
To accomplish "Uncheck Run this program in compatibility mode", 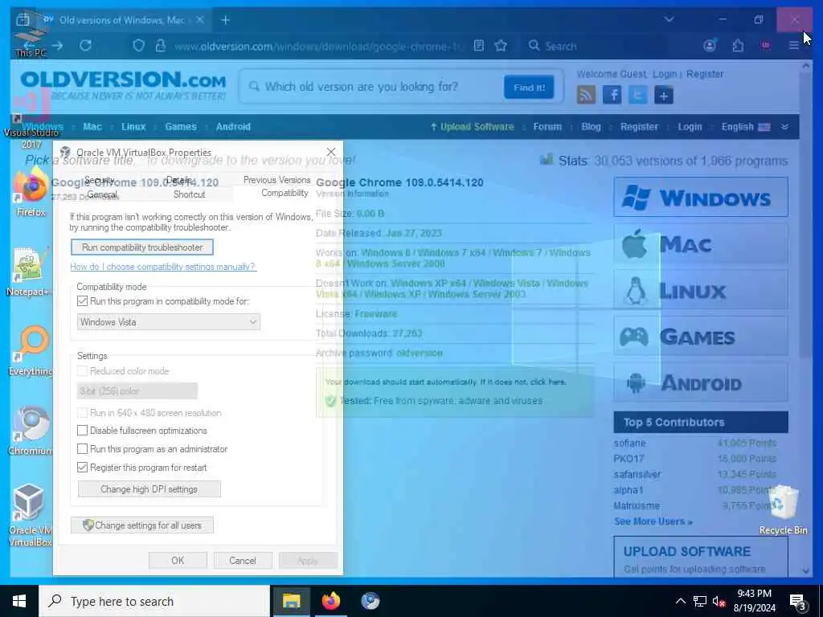I will tap(83, 301).
